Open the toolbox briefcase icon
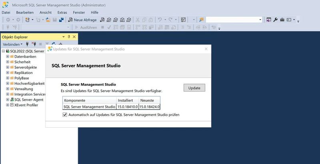The width and height of the screenshot is (320, 164). pos(282,20)
